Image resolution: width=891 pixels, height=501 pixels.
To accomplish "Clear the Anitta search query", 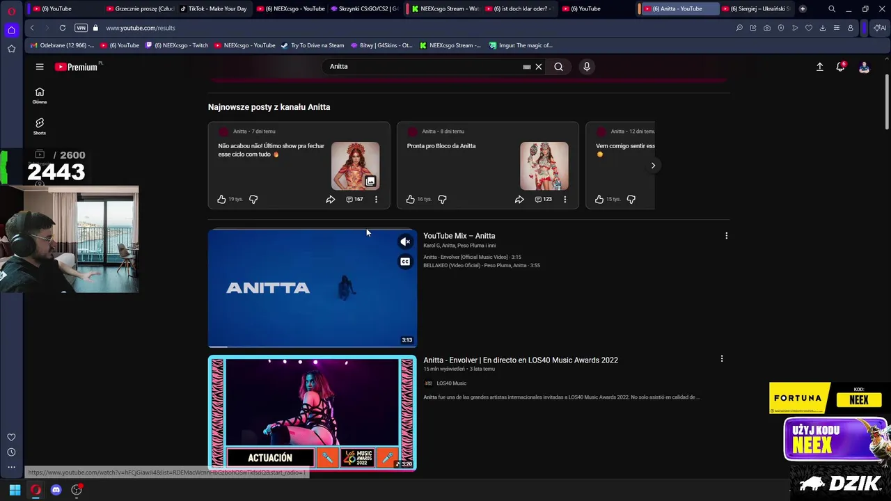I will pos(538,67).
